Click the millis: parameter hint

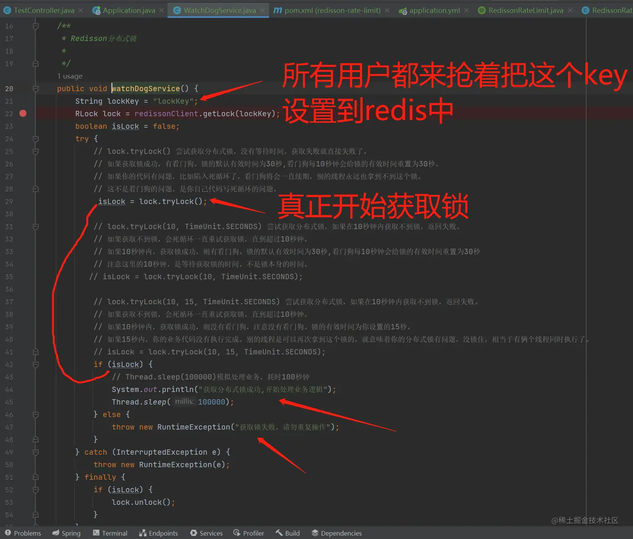(x=184, y=402)
